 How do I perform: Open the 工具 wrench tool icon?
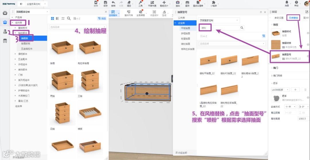pos(141,3)
